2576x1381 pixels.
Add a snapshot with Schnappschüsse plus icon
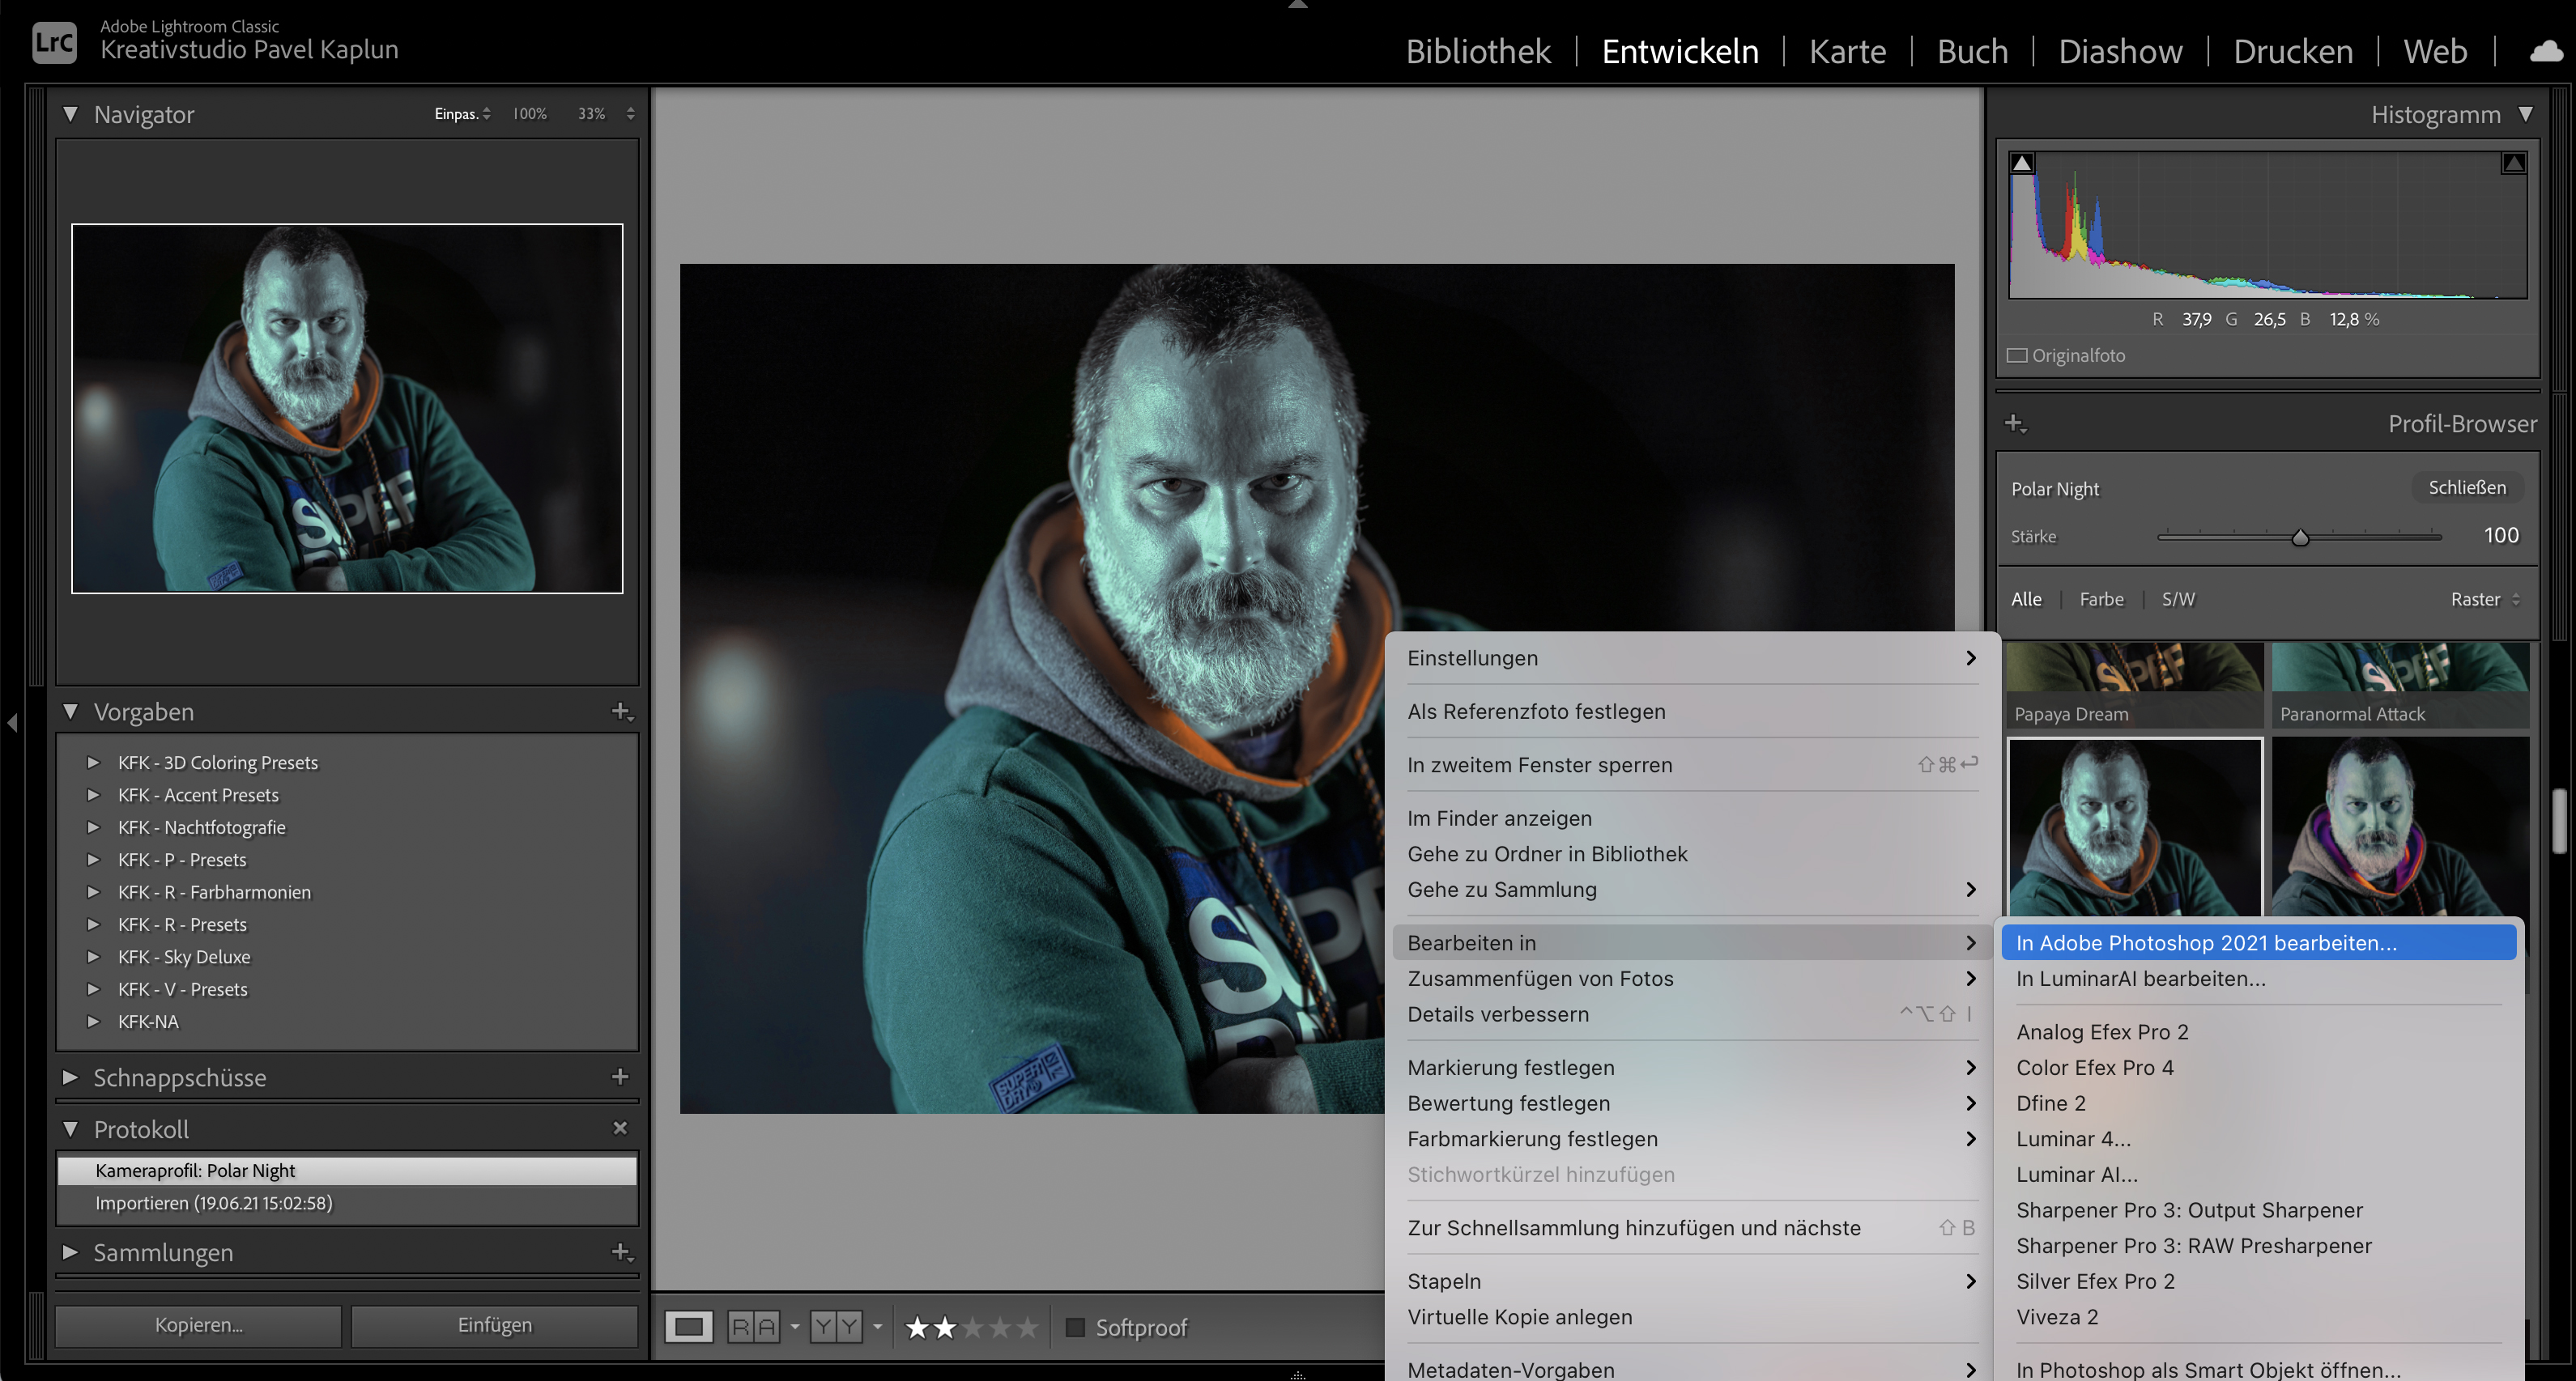pos(620,1076)
